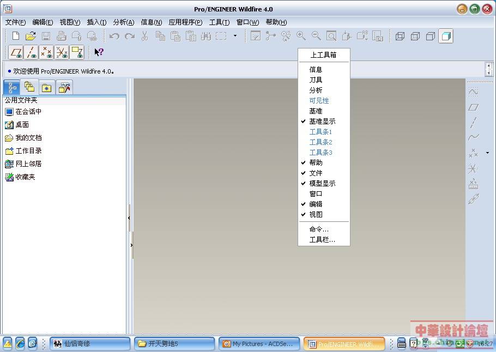Select wireframe display icon

400,36
